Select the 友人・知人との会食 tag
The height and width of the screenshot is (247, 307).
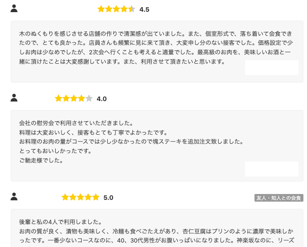pos(279,198)
